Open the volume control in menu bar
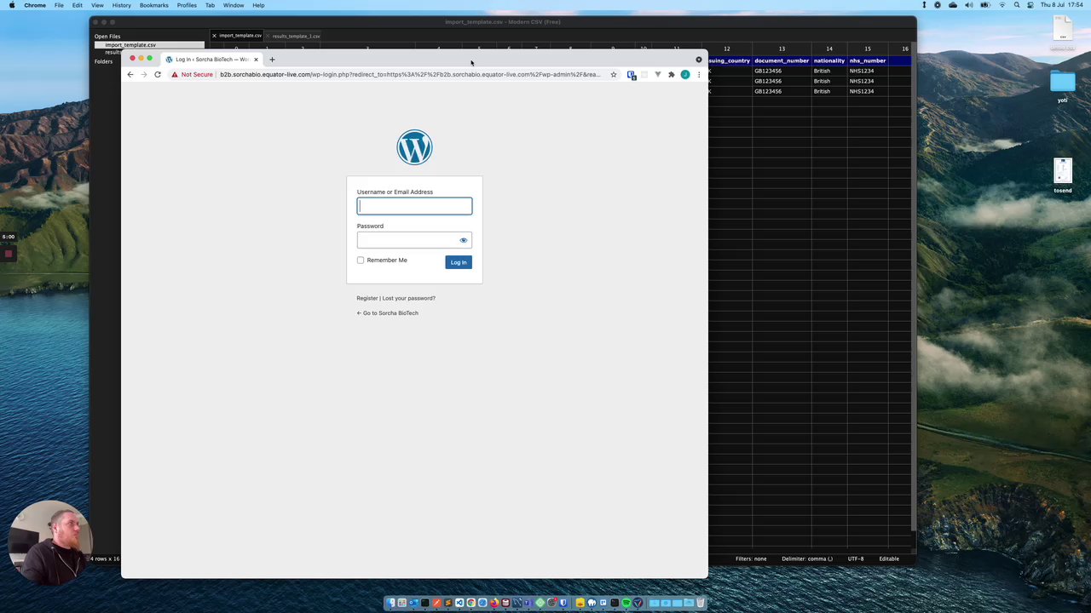This screenshot has width=1091, height=613. (969, 5)
